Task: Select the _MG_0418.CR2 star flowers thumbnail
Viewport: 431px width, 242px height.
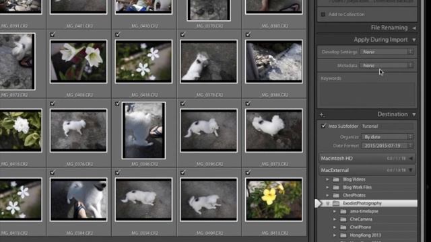Action: 143,61
